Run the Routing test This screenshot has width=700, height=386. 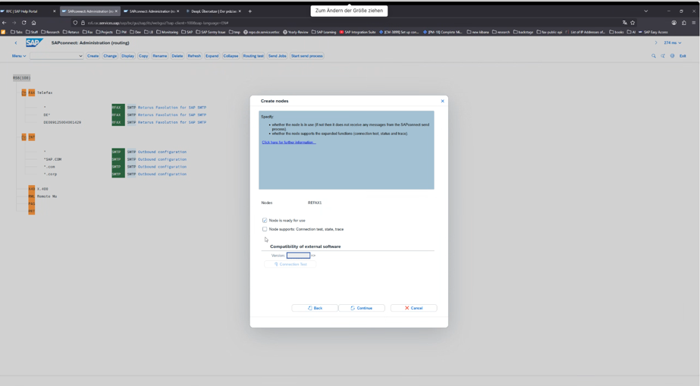(253, 56)
